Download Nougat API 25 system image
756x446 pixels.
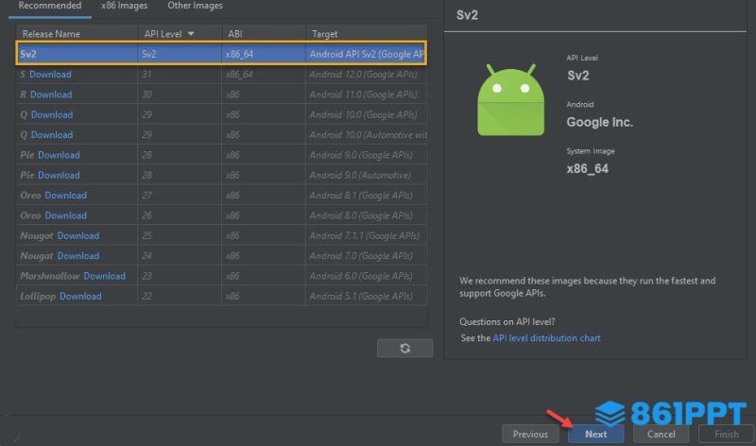click(78, 236)
